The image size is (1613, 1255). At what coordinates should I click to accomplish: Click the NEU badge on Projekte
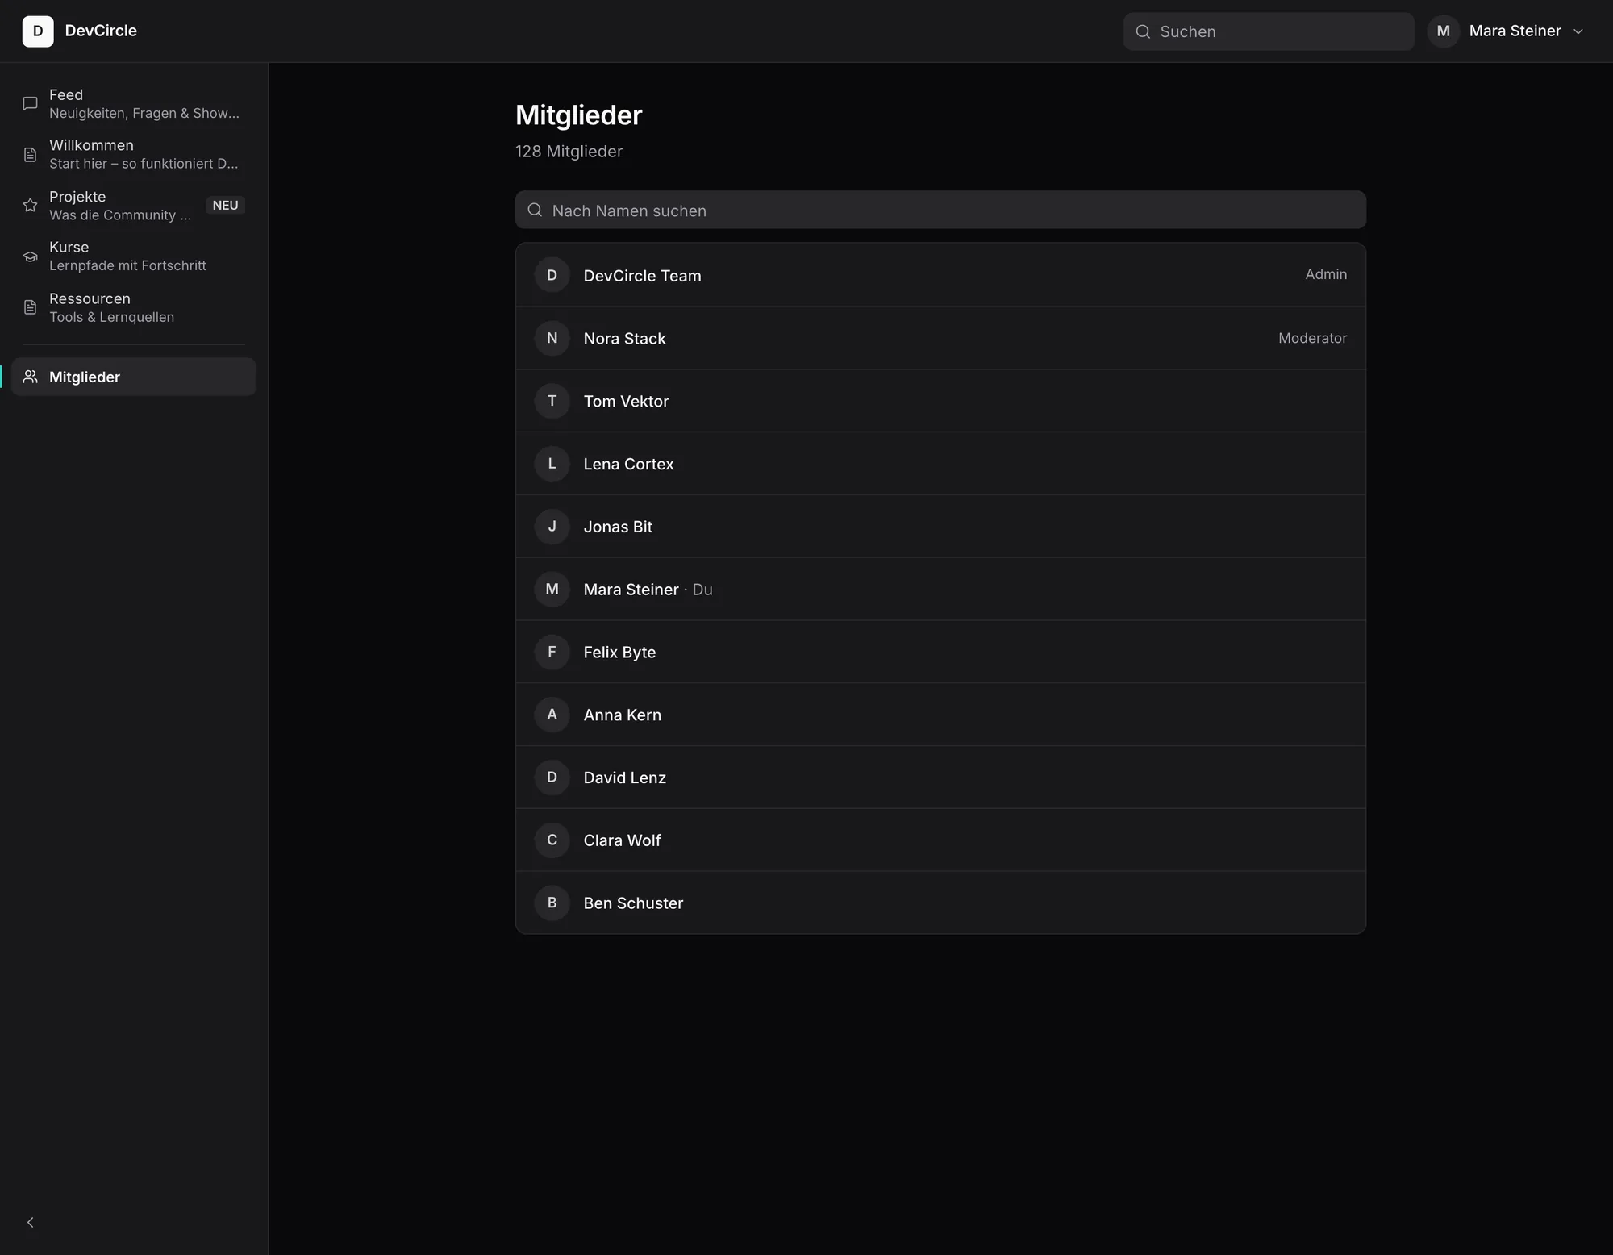click(x=225, y=206)
